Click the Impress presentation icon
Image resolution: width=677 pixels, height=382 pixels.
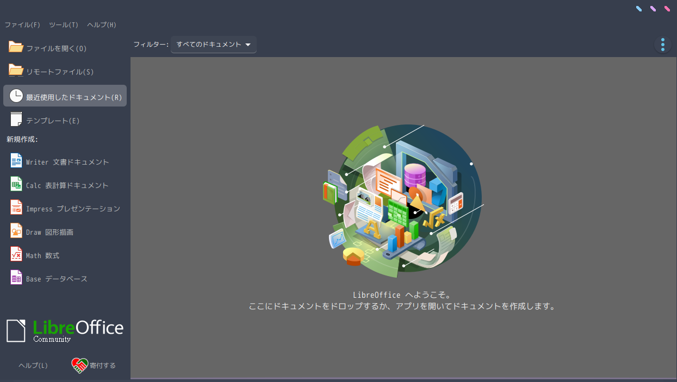click(x=16, y=208)
